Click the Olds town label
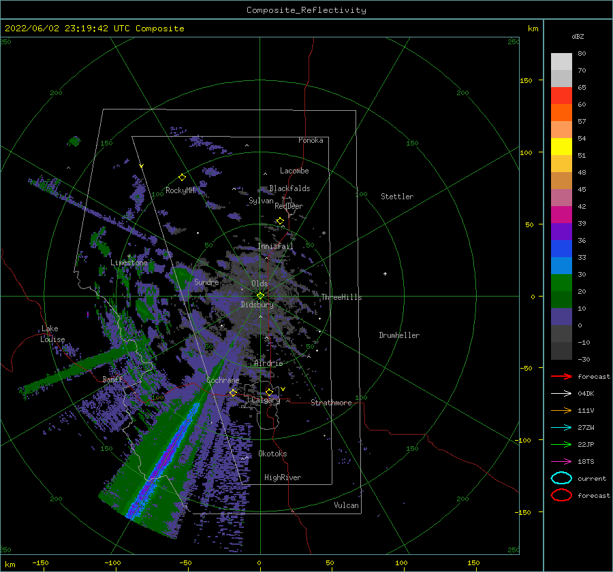This screenshot has width=613, height=572. (260, 284)
